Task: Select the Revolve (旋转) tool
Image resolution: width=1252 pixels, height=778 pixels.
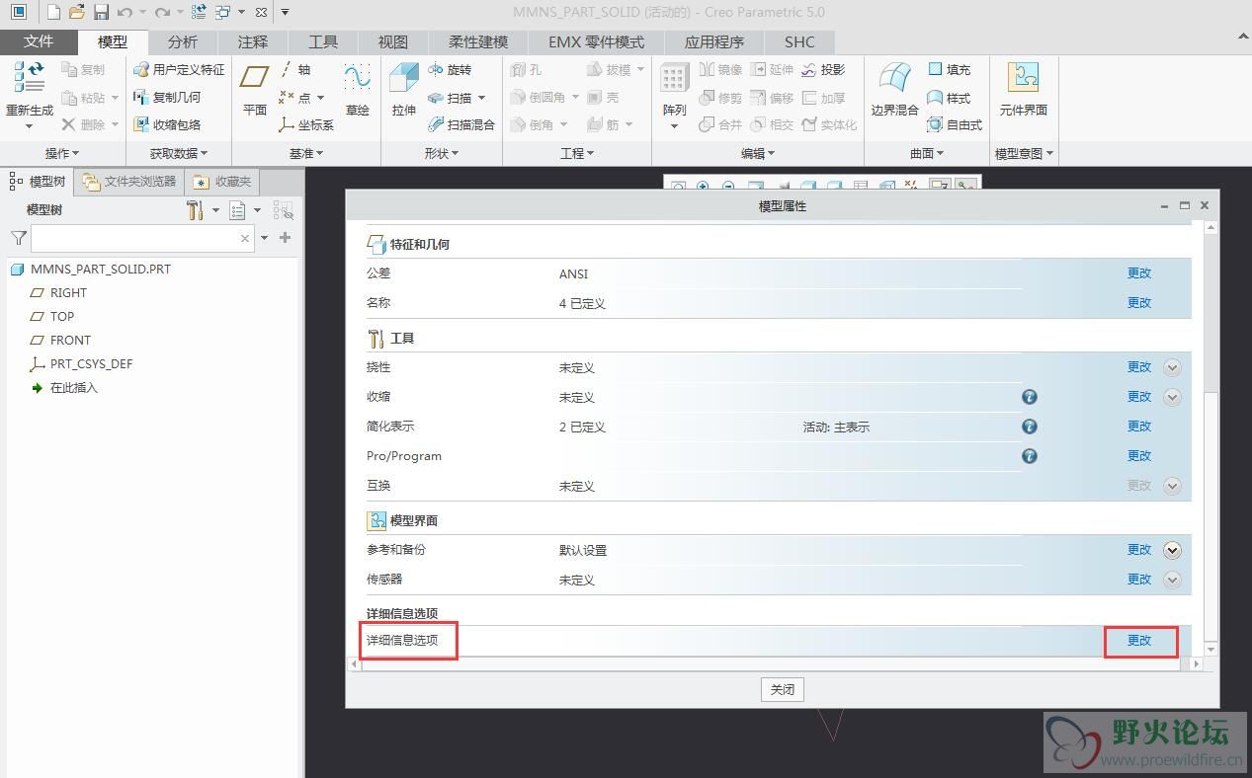Action: coord(450,70)
